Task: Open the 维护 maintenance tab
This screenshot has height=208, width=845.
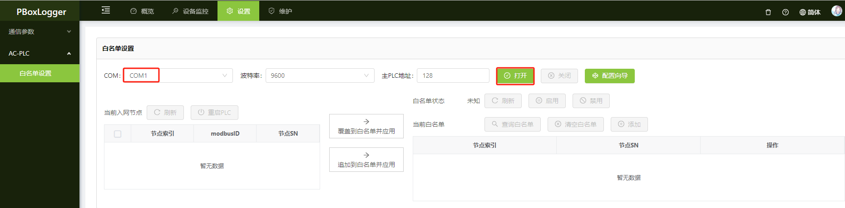Action: tap(280, 11)
